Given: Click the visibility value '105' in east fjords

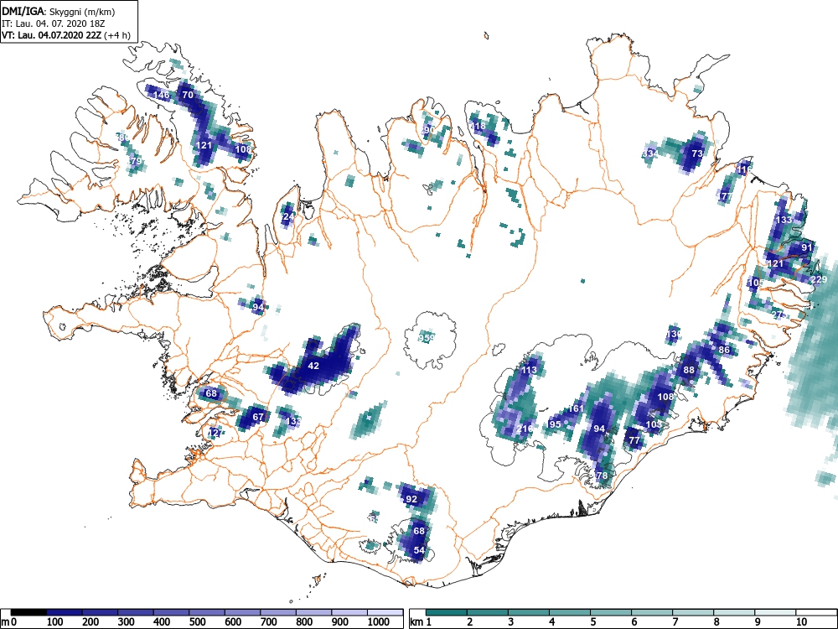Looking at the screenshot, I should coord(756,283).
